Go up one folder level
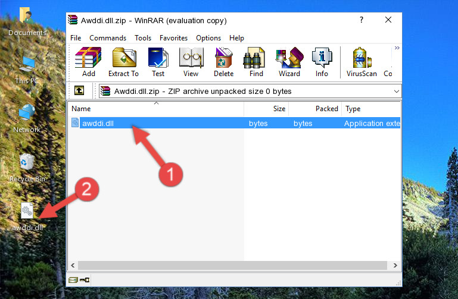Screen dimensions: 458x299 79,90
